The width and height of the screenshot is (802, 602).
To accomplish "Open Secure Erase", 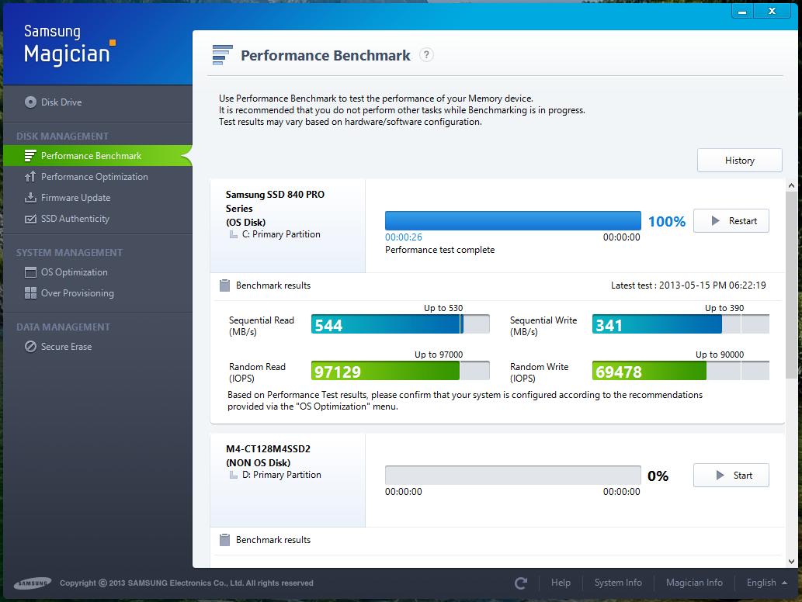I will click(67, 347).
